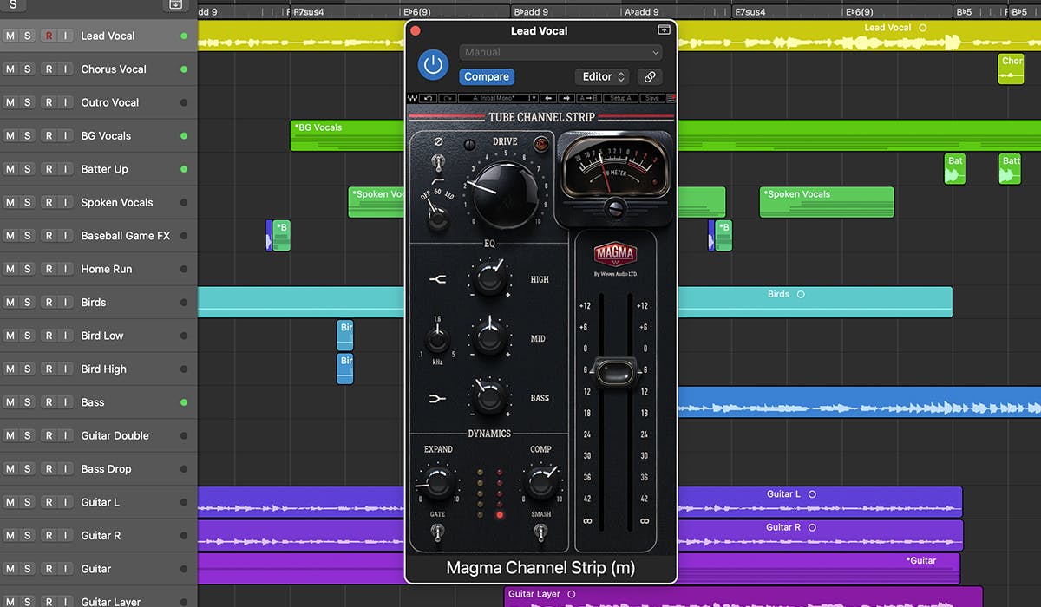Open the Manual preset dropdown
This screenshot has width=1041, height=607.
pos(560,53)
